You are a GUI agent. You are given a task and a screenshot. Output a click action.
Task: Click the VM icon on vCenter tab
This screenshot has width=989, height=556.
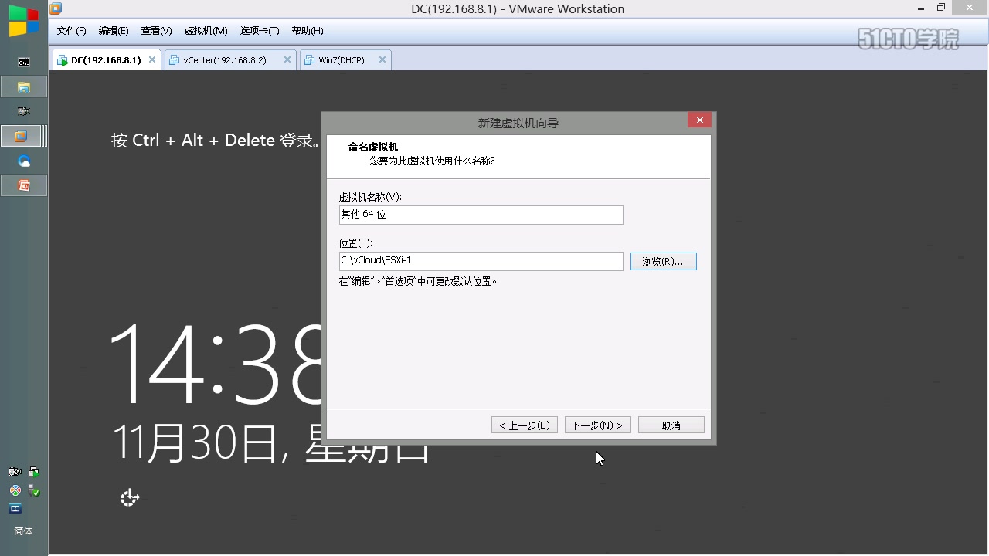point(174,60)
